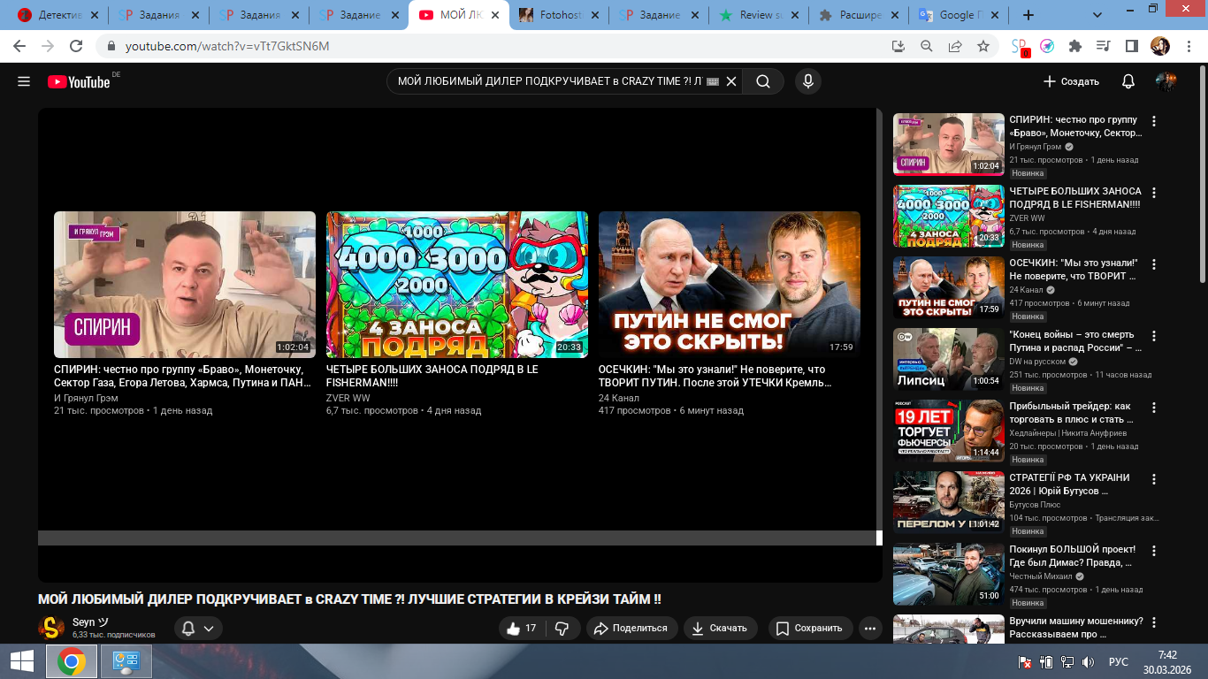Bookmark this page with the star icon

pyautogui.click(x=982, y=46)
